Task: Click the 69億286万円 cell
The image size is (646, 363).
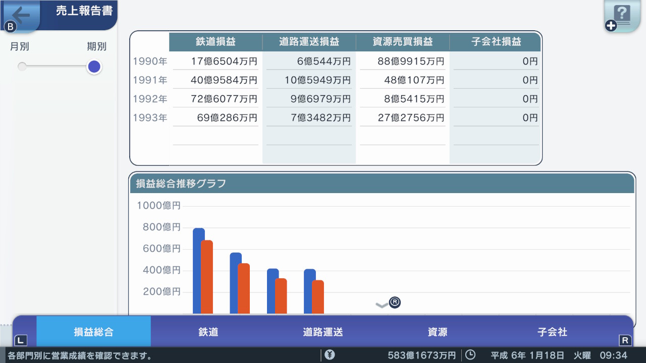Action: point(227,118)
